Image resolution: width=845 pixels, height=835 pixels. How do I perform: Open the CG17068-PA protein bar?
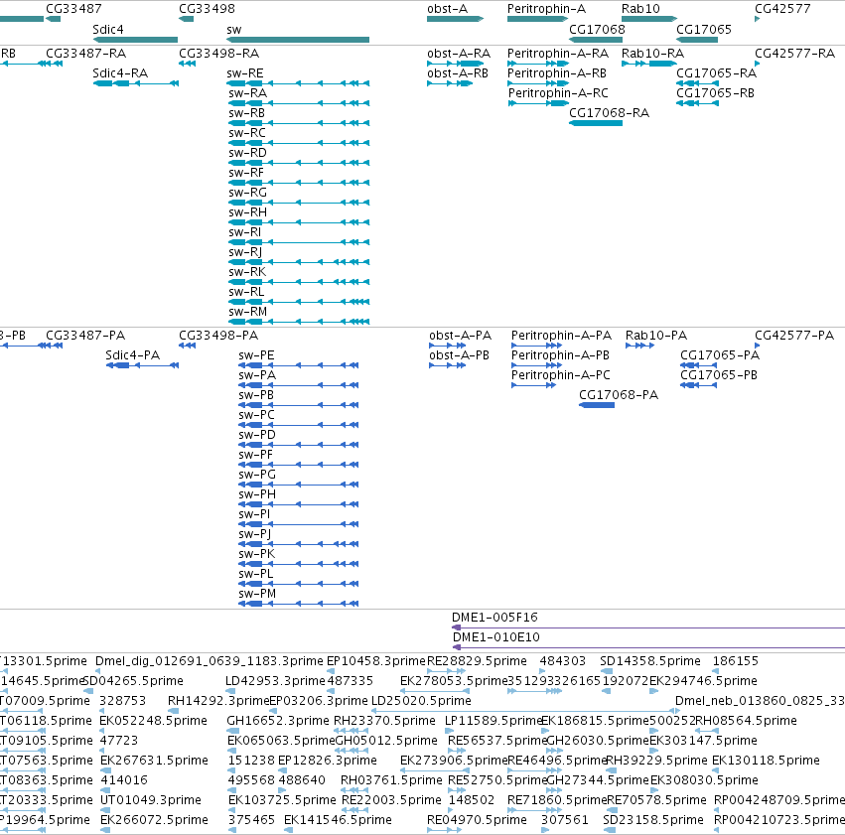point(597,405)
